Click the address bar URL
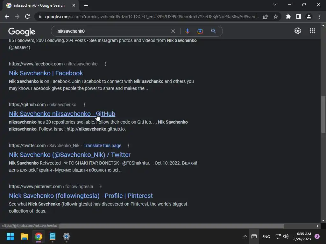The image size is (326, 244). 152,17
